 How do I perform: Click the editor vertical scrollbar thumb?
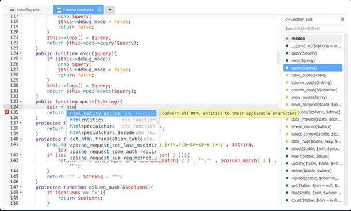[x=279, y=57]
